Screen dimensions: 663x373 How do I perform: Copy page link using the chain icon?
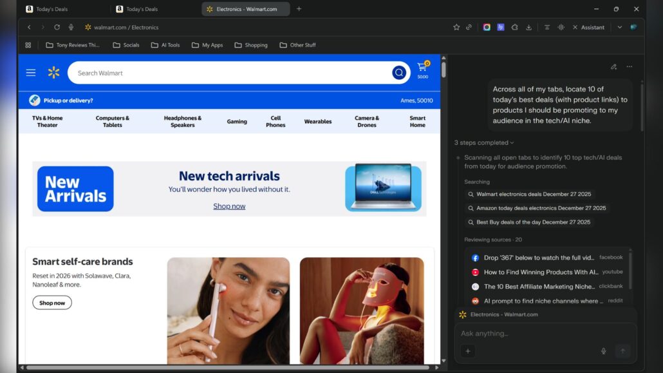[x=469, y=27]
